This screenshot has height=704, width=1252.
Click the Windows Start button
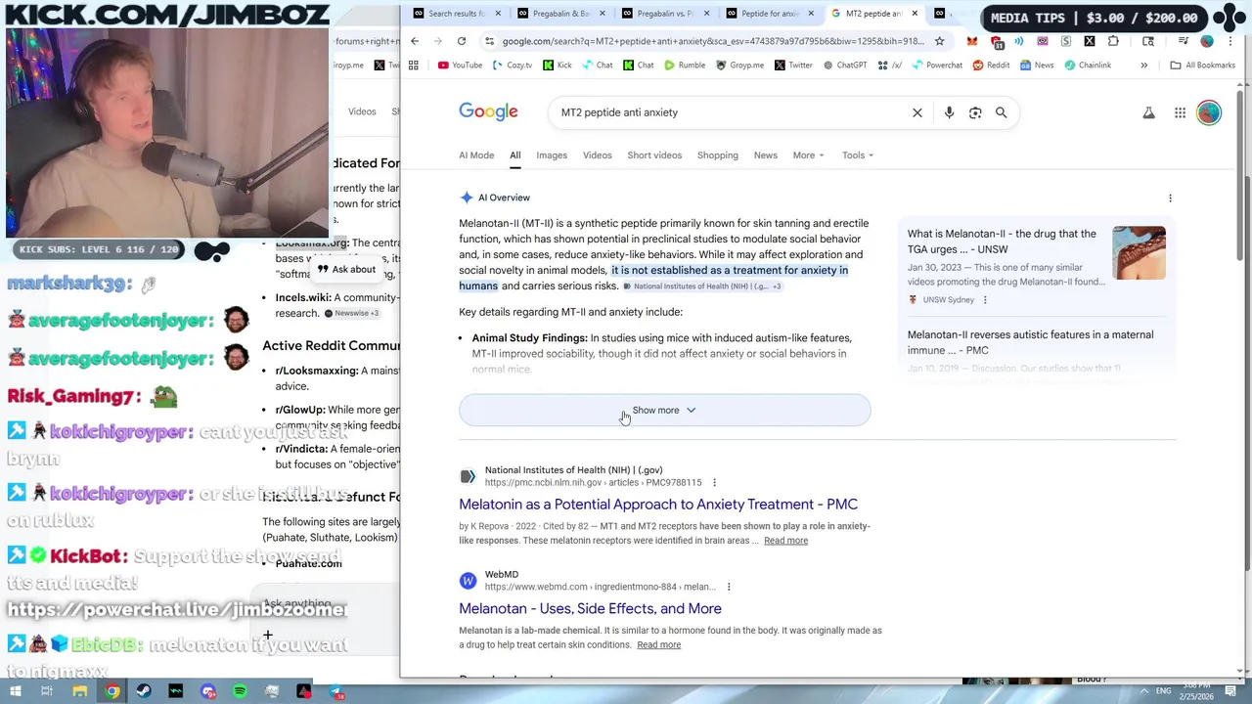[16, 692]
